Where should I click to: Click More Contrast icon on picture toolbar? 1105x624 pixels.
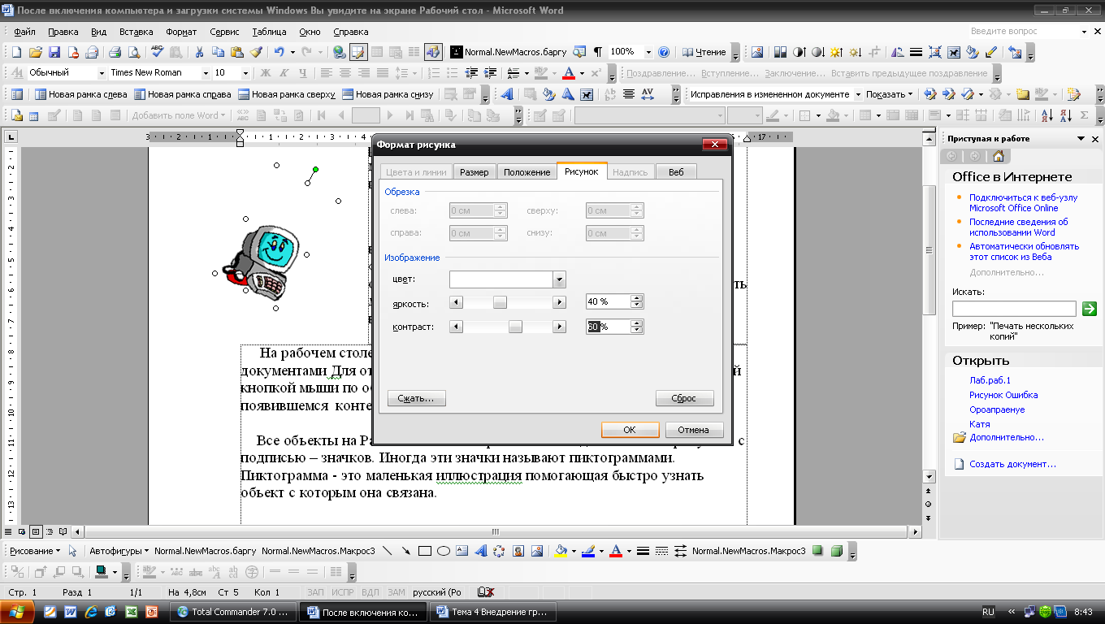point(799,52)
